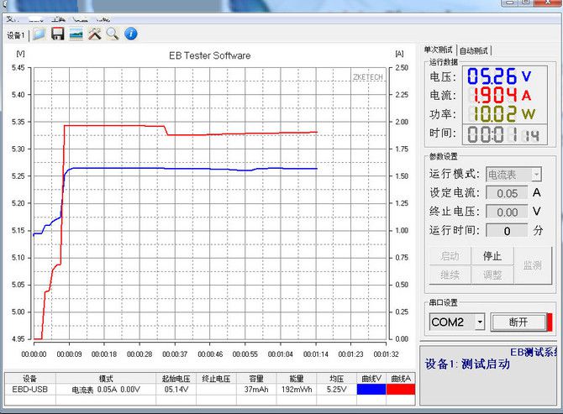Select the 05.14V starting voltage cell

(176, 390)
